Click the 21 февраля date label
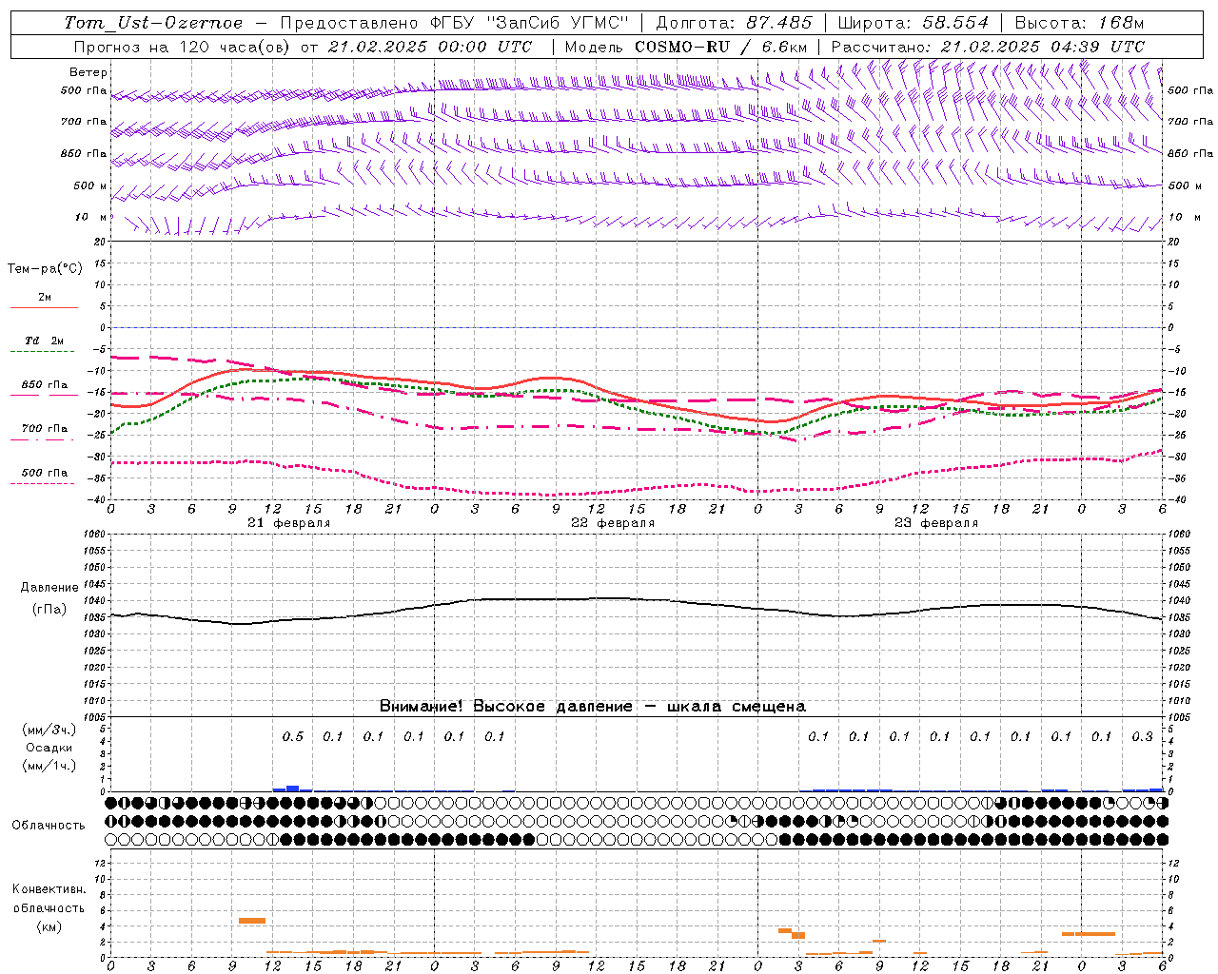 [x=288, y=523]
